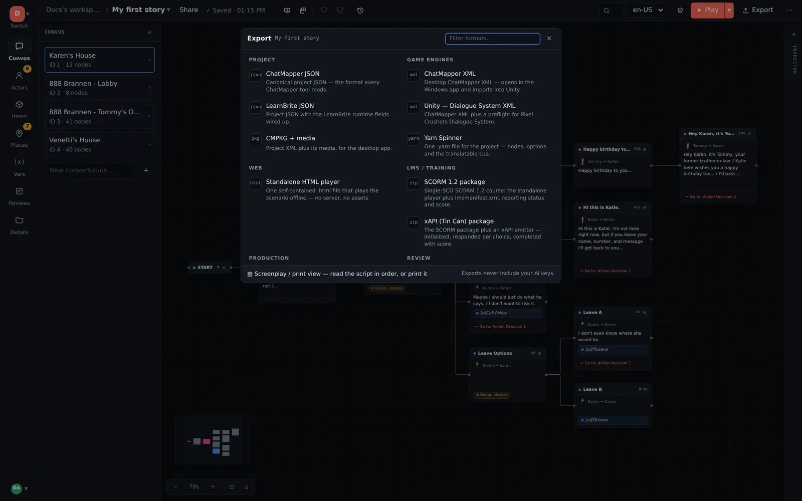Click the Share button

189,10
